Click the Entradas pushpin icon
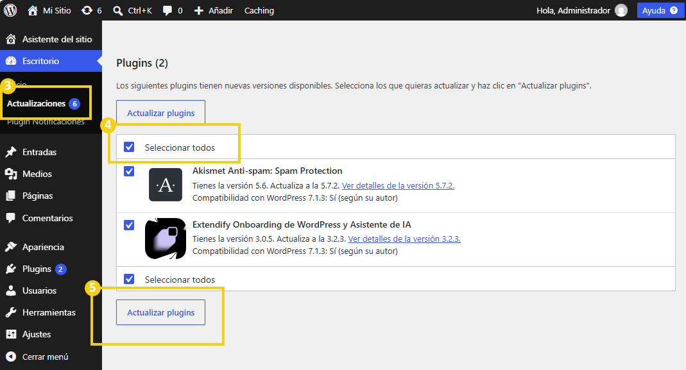Viewport: 686px width, 370px height. 11,152
